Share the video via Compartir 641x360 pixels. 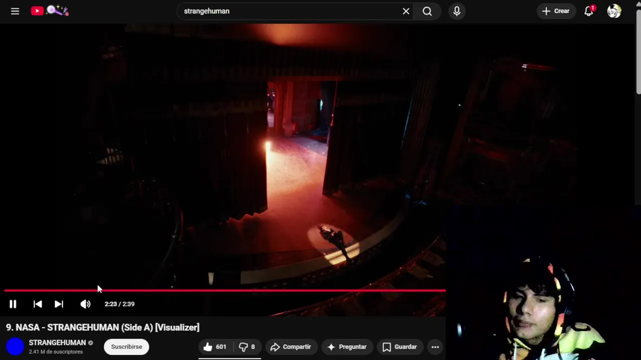point(291,346)
